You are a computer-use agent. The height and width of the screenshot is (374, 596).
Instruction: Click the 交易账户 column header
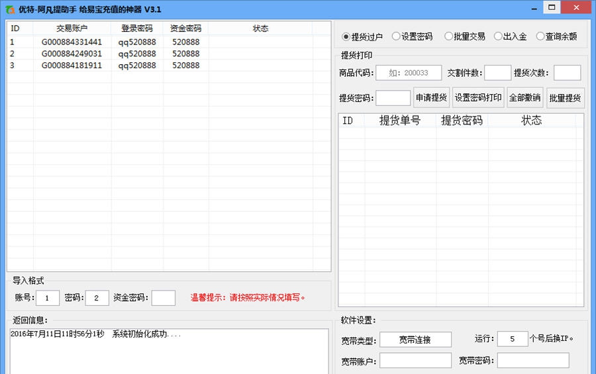(x=72, y=28)
